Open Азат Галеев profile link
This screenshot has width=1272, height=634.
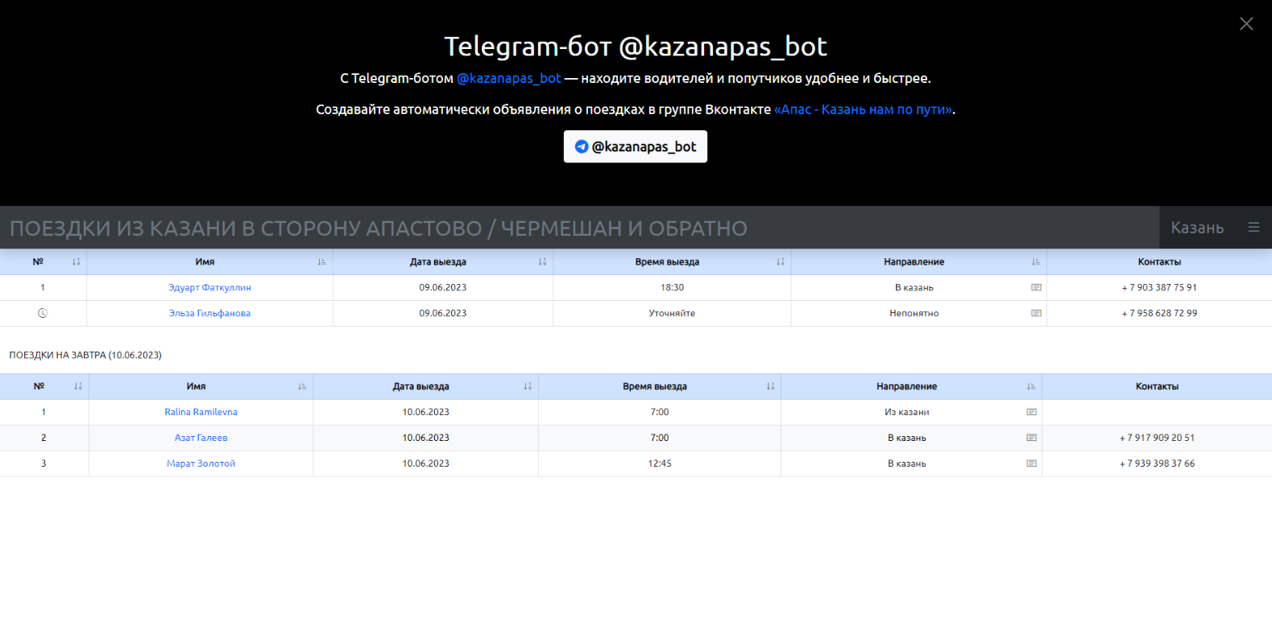coord(201,438)
